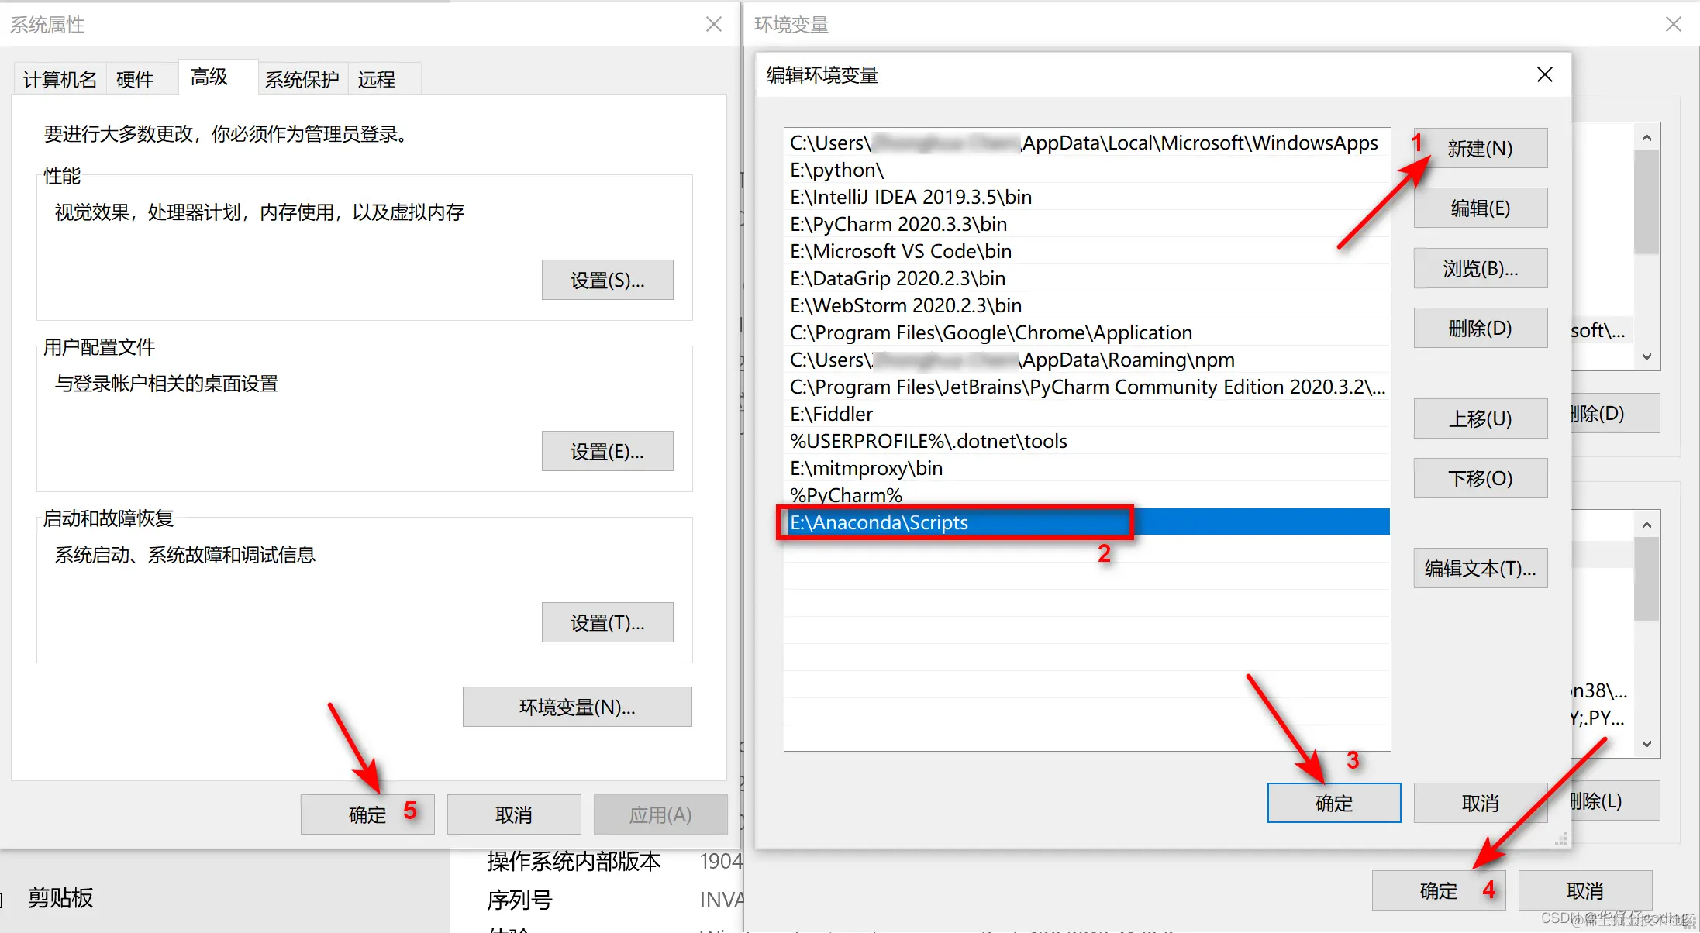Select the E:\Anaconda\Scripts path entry
The height and width of the screenshot is (933, 1700).
click(879, 522)
